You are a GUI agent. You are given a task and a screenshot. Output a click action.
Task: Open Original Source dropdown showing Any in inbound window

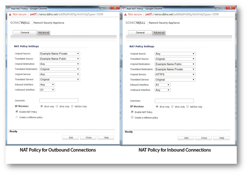click(x=175, y=54)
